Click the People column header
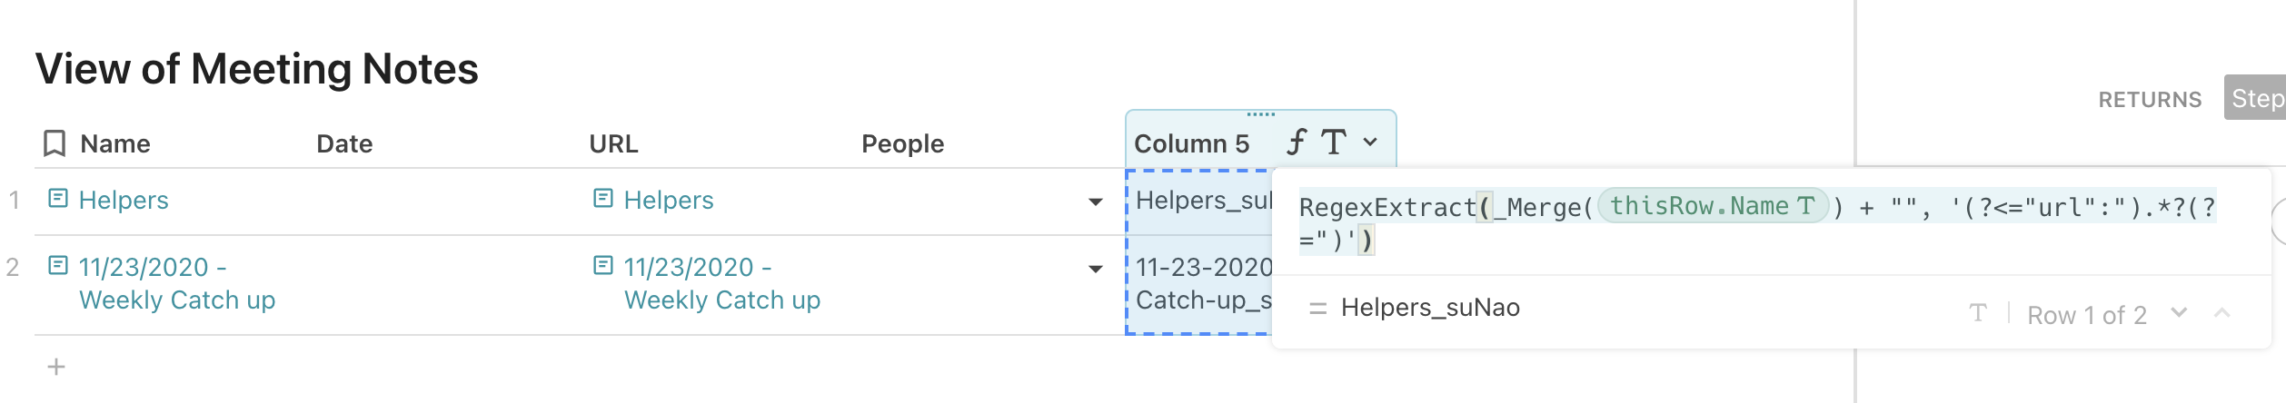The image size is (2286, 403). 902,143
